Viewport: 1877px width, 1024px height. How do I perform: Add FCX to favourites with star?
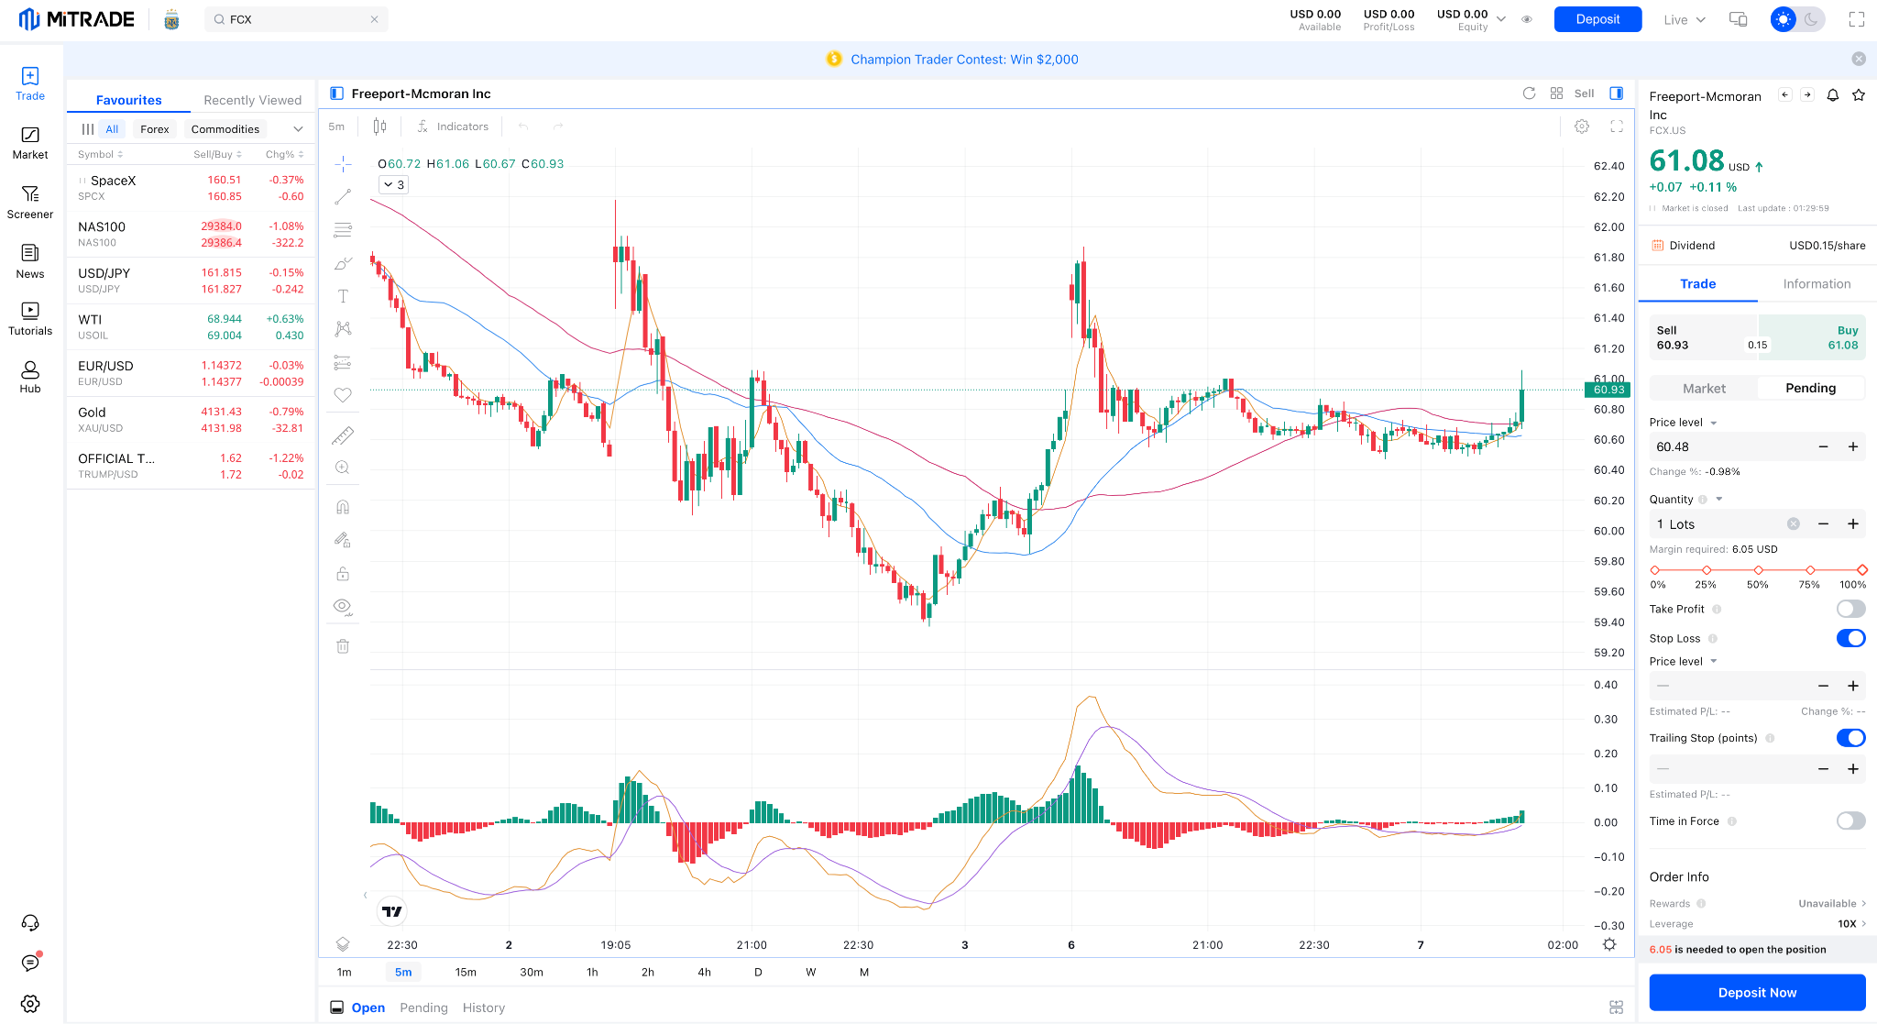[1859, 95]
